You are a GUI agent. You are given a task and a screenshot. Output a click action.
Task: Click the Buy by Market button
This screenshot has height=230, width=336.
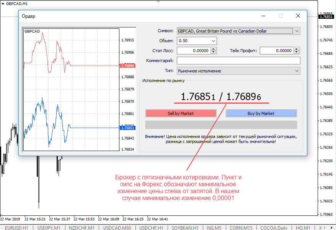(x=261, y=113)
